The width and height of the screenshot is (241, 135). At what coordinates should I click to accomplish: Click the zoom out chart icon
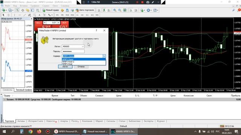click(x=120, y=10)
